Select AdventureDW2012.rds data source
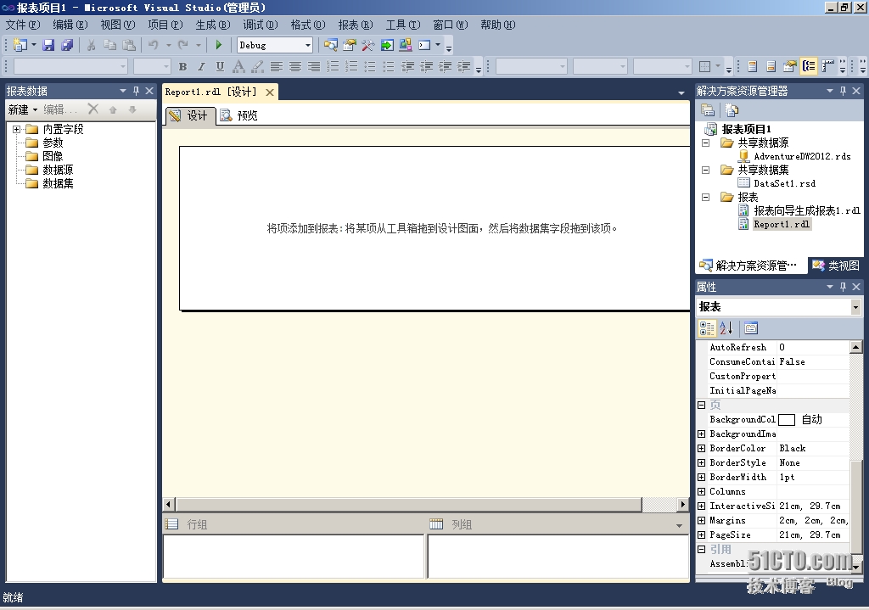This screenshot has height=610, width=869. coord(802,156)
